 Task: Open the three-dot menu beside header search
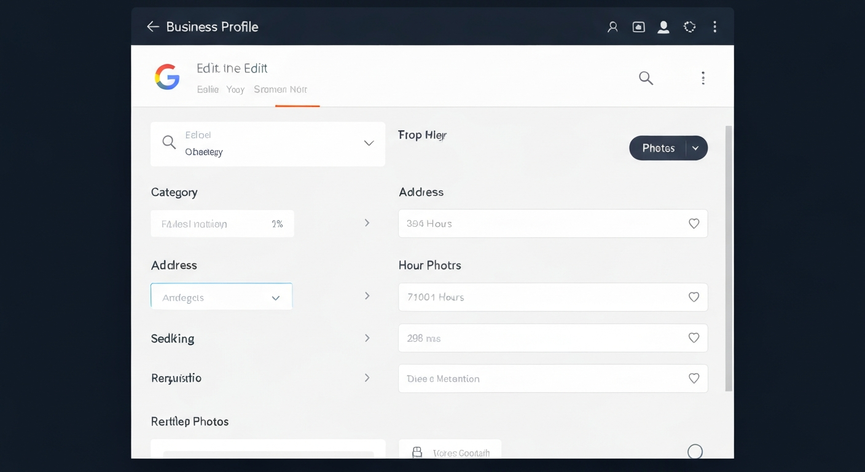pos(703,78)
